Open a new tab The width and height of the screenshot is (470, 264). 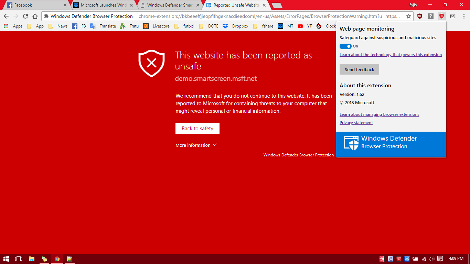point(277,5)
